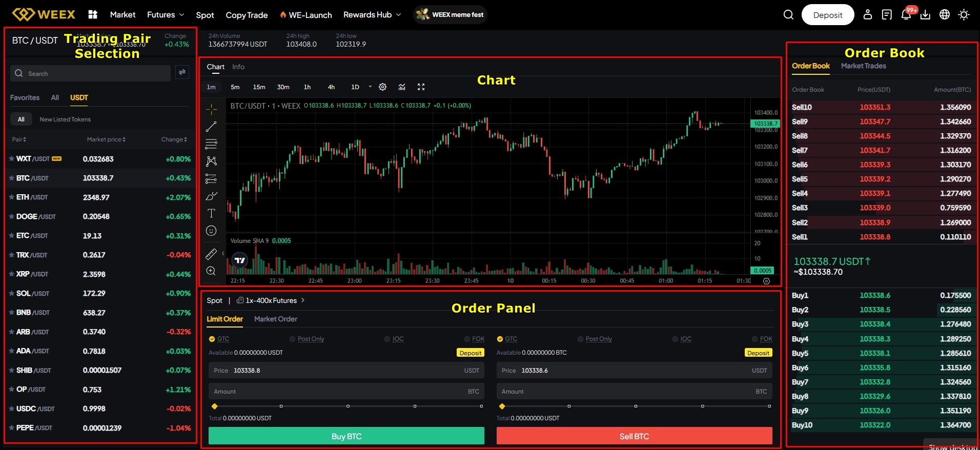Sort pairs by Market price column

click(106, 139)
